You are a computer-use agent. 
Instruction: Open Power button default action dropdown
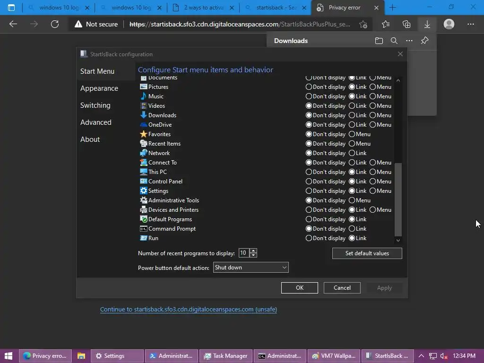tap(251, 268)
